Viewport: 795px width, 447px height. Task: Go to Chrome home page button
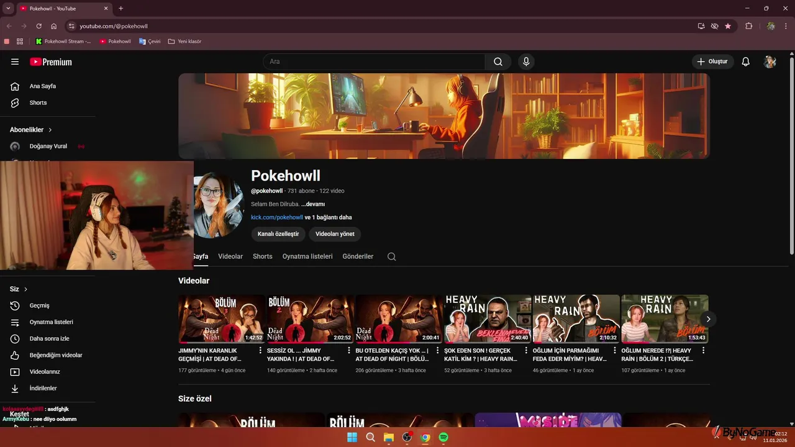click(54, 26)
